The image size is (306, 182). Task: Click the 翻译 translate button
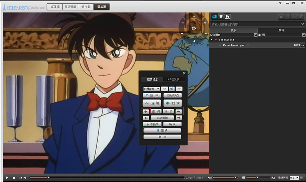(x=152, y=95)
